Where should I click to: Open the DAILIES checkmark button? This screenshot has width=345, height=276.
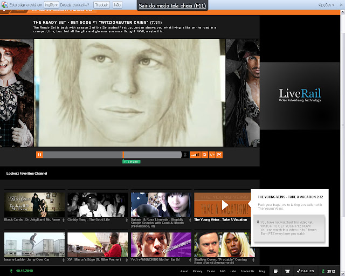tap(306, 271)
